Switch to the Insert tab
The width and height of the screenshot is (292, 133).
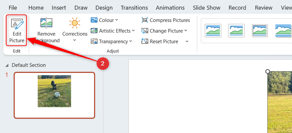59,8
